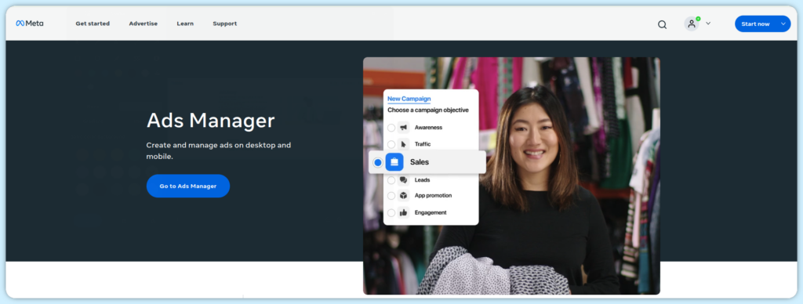Click the New Campaign tab label

[x=409, y=99]
